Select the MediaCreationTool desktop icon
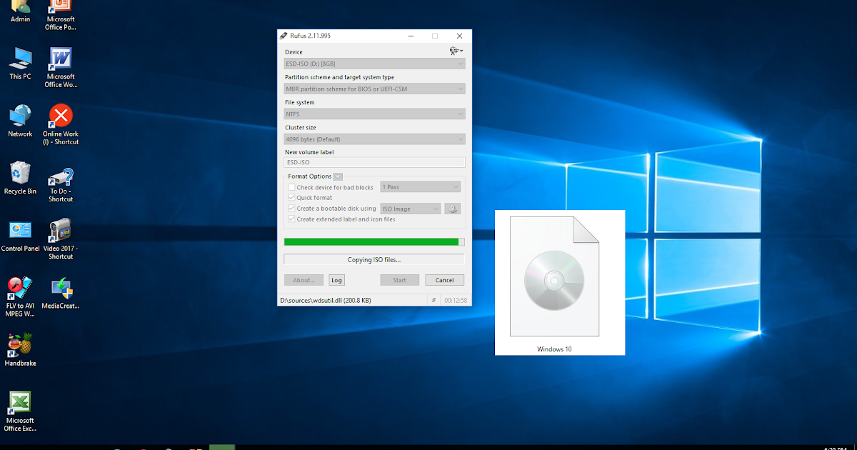 click(61, 294)
